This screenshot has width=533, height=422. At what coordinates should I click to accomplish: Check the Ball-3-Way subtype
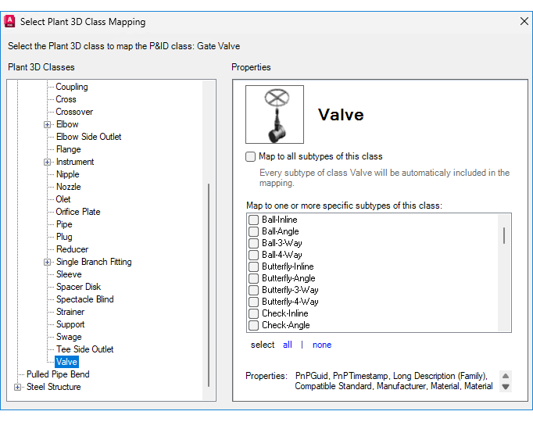253,243
